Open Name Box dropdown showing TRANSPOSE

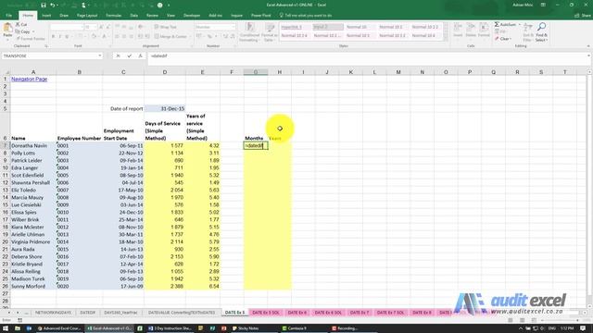click(100, 55)
